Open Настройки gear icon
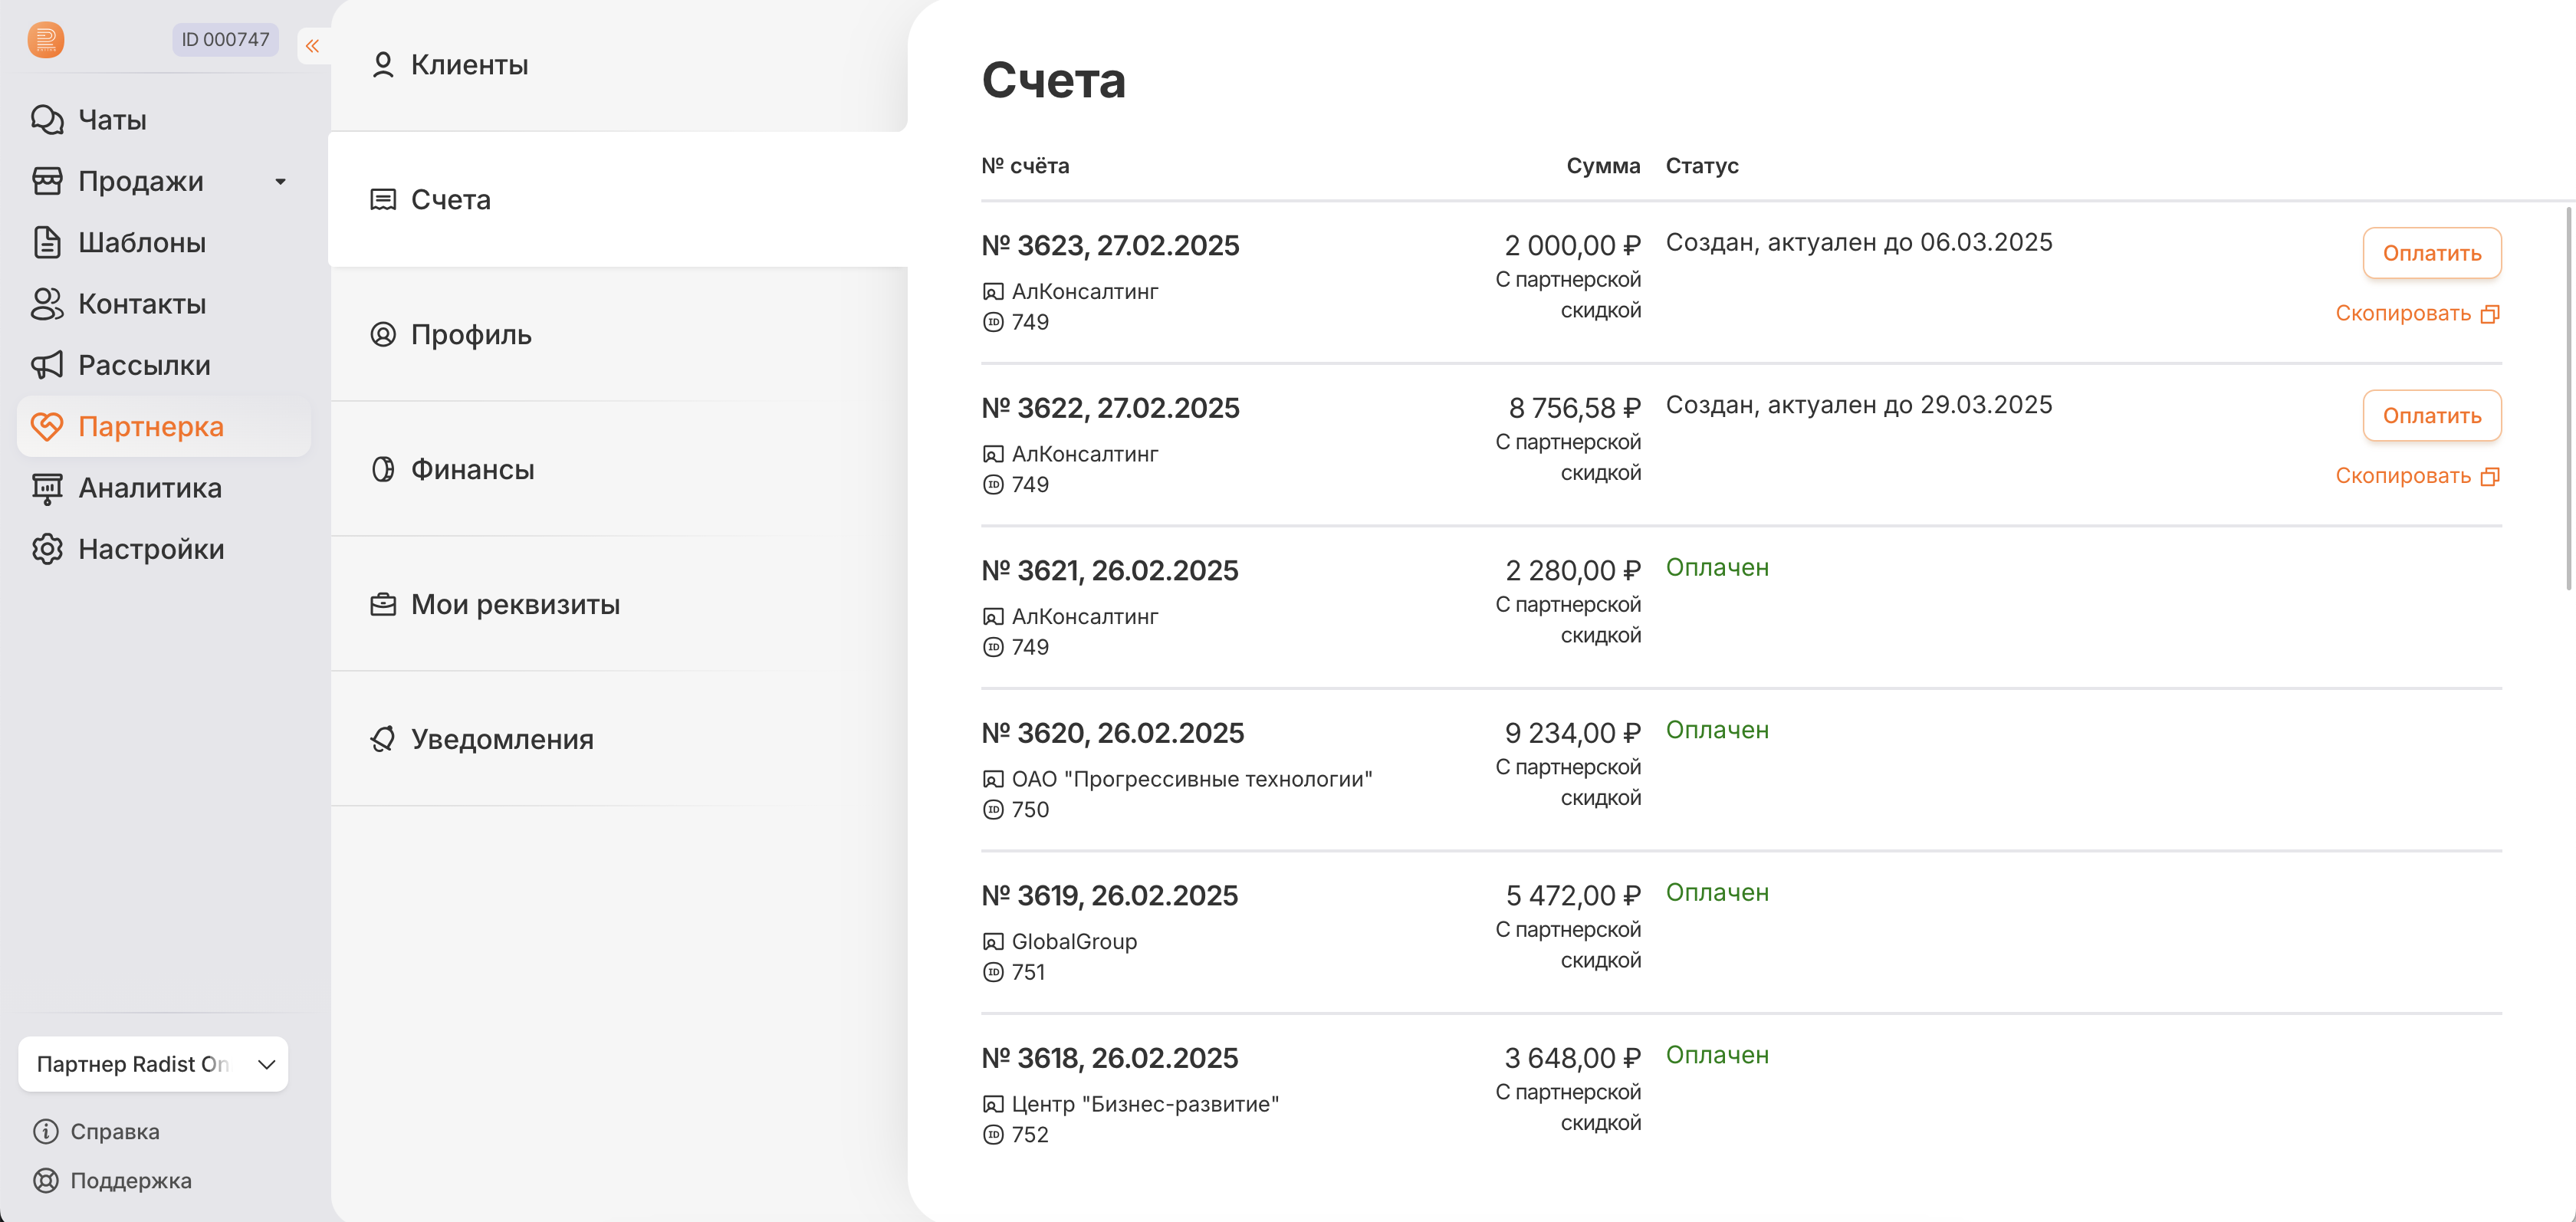The height and width of the screenshot is (1222, 2576). 47,549
